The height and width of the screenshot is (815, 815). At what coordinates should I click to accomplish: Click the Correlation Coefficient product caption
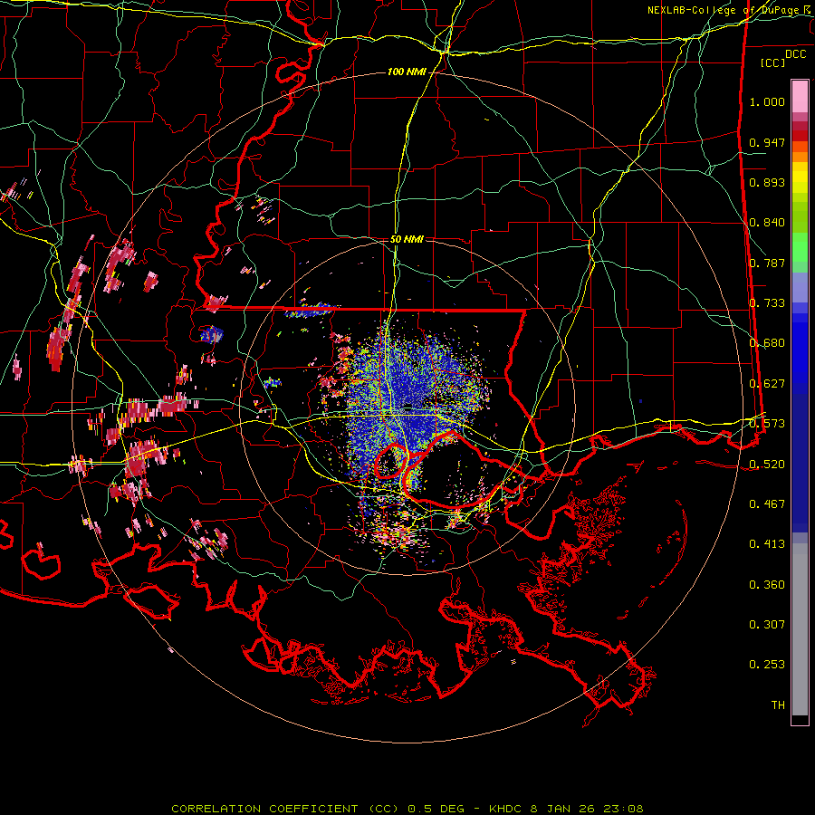point(407,809)
